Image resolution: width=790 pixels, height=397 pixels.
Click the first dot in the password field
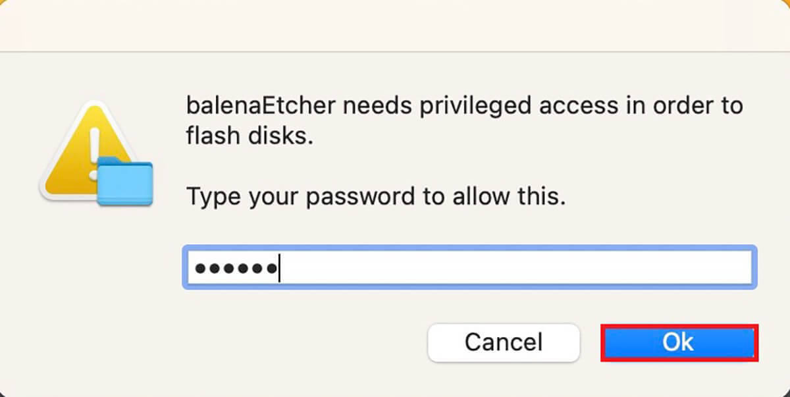[199, 268]
